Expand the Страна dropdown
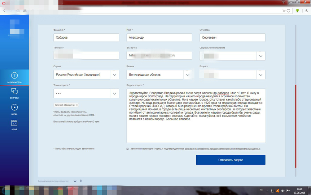 [x=114, y=75]
